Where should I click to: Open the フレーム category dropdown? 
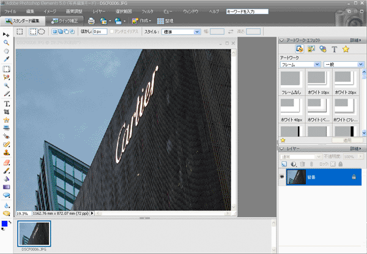point(300,64)
